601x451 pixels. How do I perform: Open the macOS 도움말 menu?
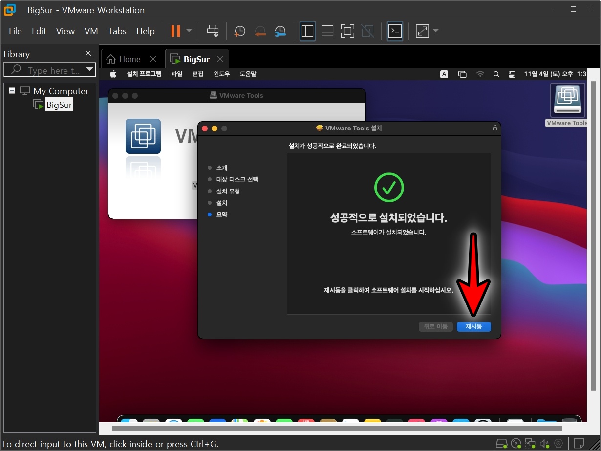(x=248, y=74)
